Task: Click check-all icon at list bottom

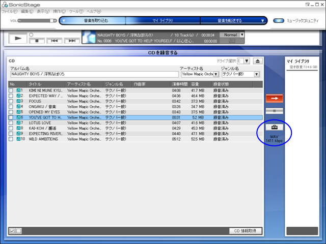Action: (x=12, y=231)
